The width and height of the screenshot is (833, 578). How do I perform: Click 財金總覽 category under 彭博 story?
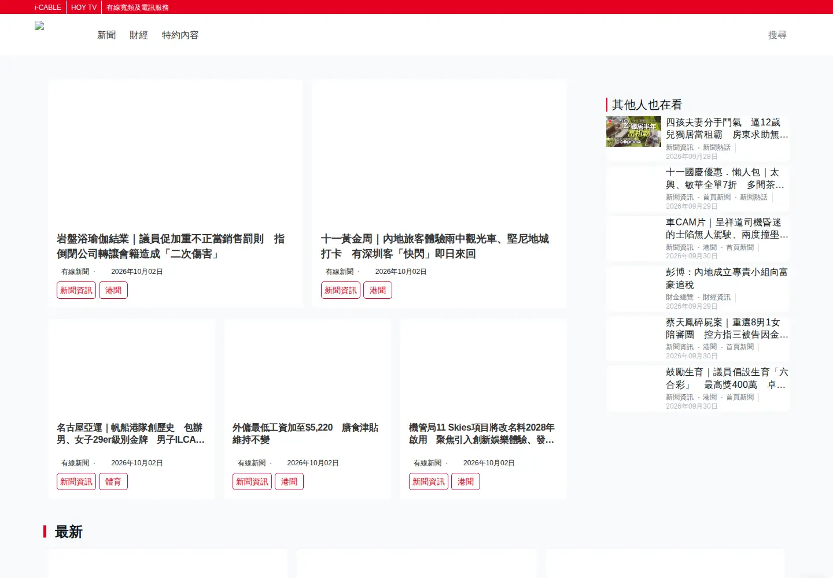point(680,297)
